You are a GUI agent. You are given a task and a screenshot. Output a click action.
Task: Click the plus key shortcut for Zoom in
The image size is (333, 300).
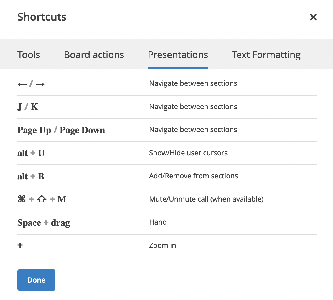click(20, 245)
